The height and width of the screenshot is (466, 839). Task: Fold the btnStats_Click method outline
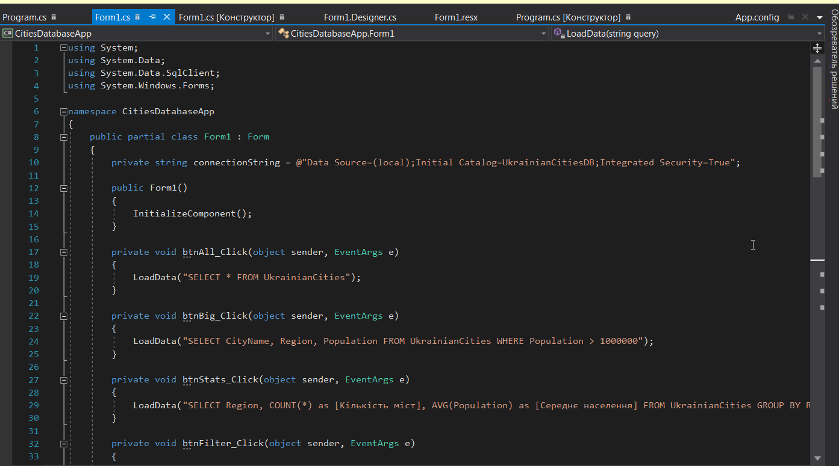[64, 380]
